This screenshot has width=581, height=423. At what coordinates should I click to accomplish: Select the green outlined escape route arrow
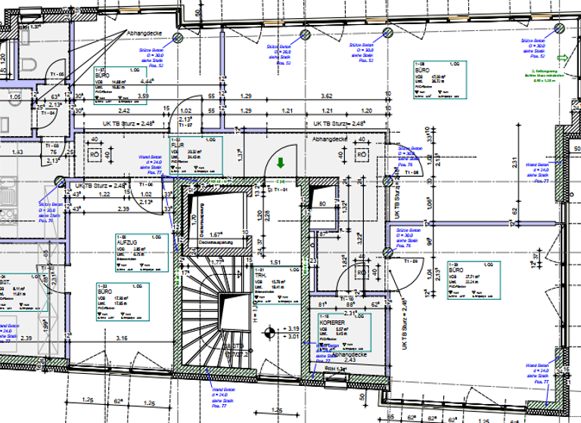pos(561,57)
